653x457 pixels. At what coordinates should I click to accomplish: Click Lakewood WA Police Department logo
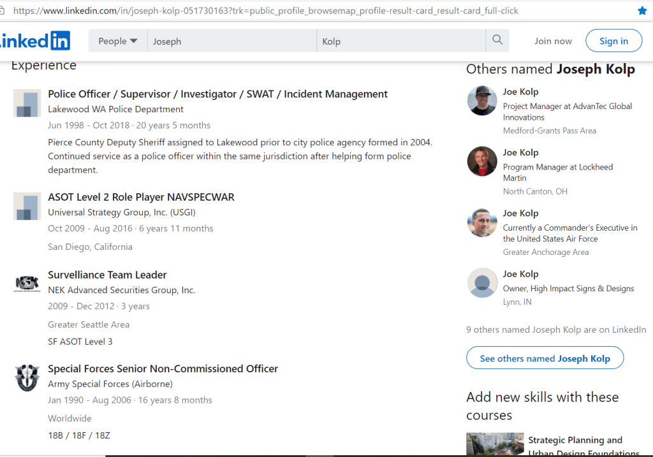coord(27,103)
